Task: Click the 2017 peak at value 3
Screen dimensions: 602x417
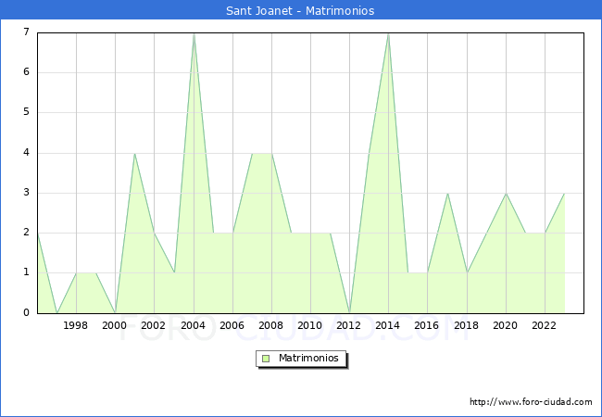Action: 447,193
